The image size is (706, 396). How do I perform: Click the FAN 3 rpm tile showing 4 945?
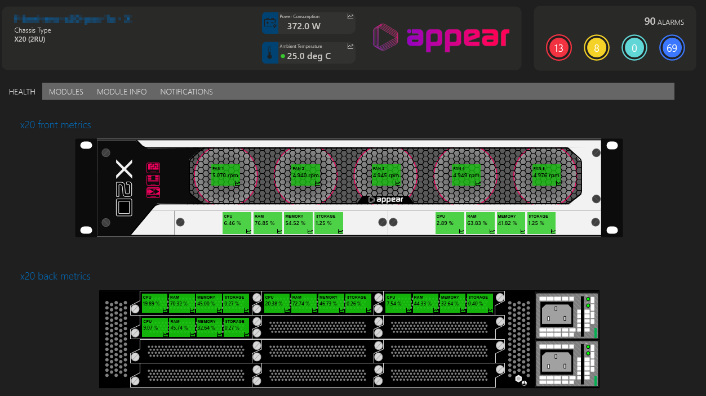point(386,175)
